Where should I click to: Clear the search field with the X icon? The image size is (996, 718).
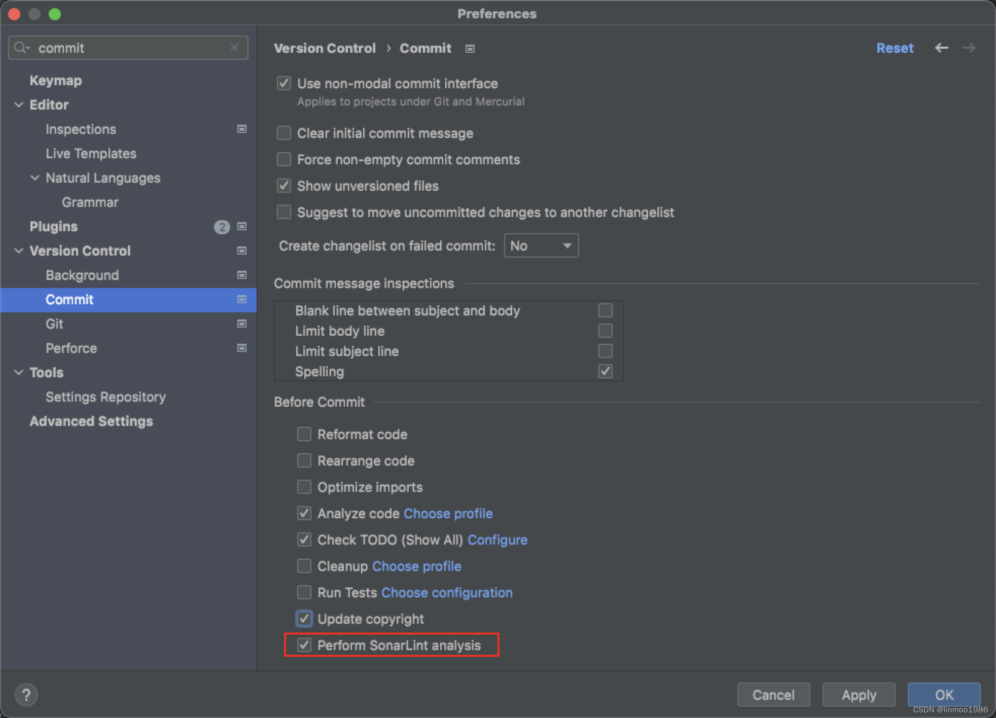[234, 48]
